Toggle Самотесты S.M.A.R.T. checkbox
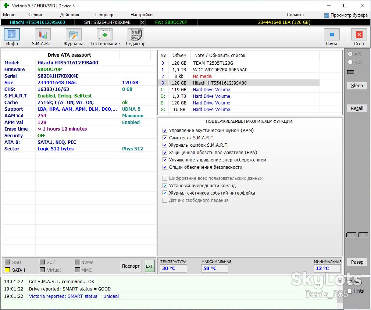The width and height of the screenshot is (371, 310). pyautogui.click(x=165, y=138)
